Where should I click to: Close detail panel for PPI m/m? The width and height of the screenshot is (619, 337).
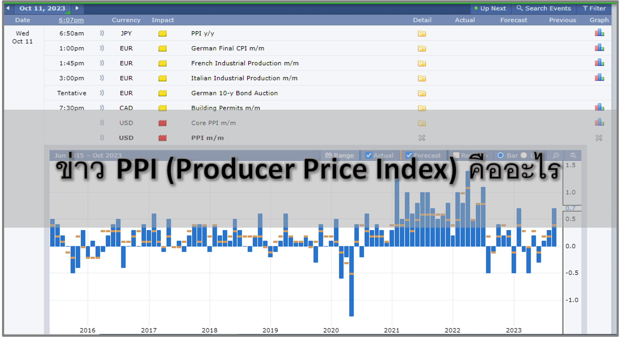pyautogui.click(x=422, y=138)
